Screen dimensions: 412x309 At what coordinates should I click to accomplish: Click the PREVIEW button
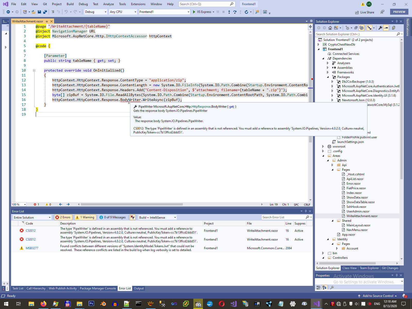(x=399, y=12)
